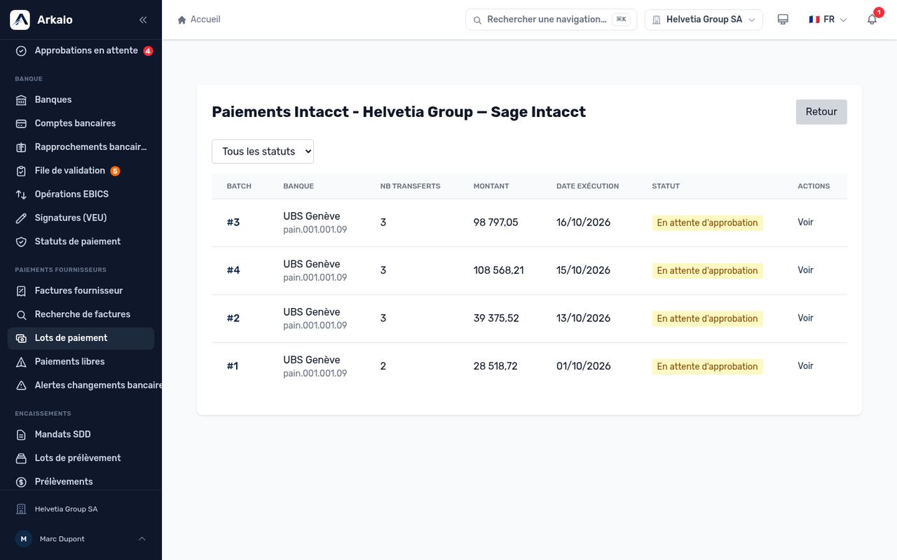
Task: Open the notifications bell icon
Action: (872, 20)
